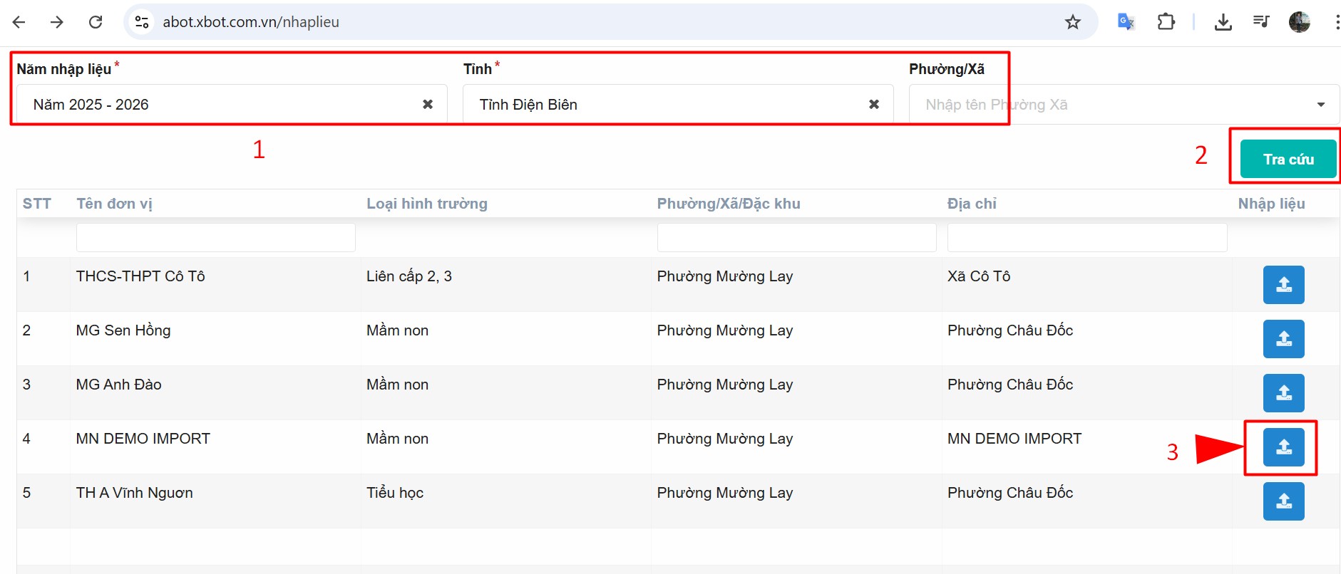Focus the Phường/Xã/Đặc khu filter box
The image size is (1341, 574).
tap(796, 237)
